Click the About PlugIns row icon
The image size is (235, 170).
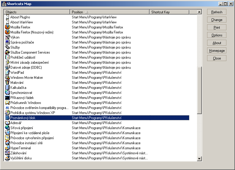7,17
